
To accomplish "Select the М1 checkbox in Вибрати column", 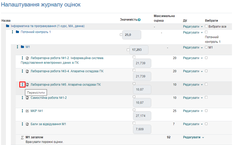I will coord(206,47).
